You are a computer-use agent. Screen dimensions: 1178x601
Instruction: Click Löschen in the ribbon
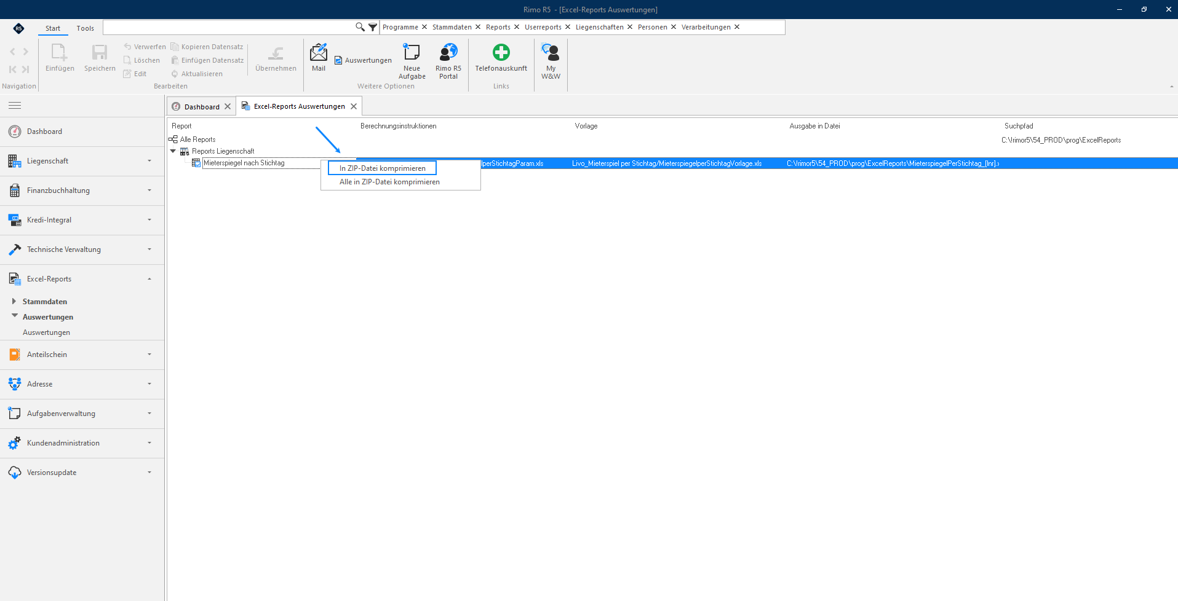coord(141,60)
